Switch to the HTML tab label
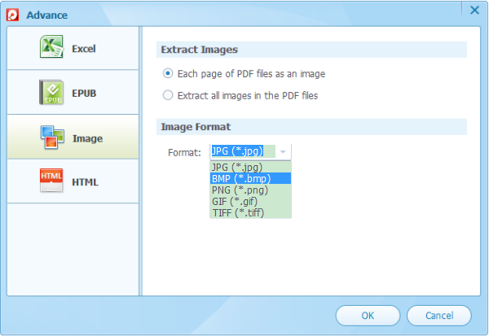This screenshot has width=489, height=336. pyautogui.click(x=85, y=182)
